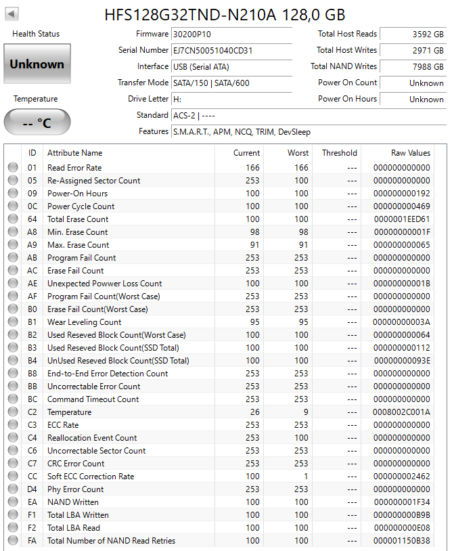Click the ID column header
This screenshot has width=452, height=551.
click(x=32, y=153)
